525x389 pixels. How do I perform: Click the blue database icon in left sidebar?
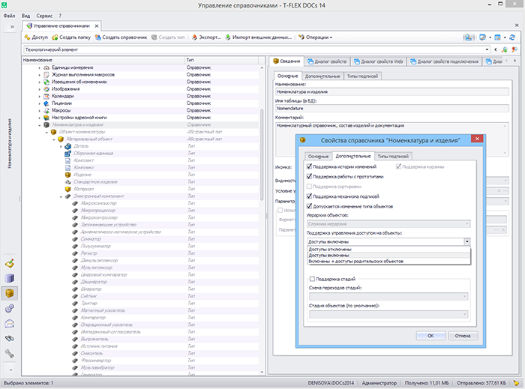[10, 279]
